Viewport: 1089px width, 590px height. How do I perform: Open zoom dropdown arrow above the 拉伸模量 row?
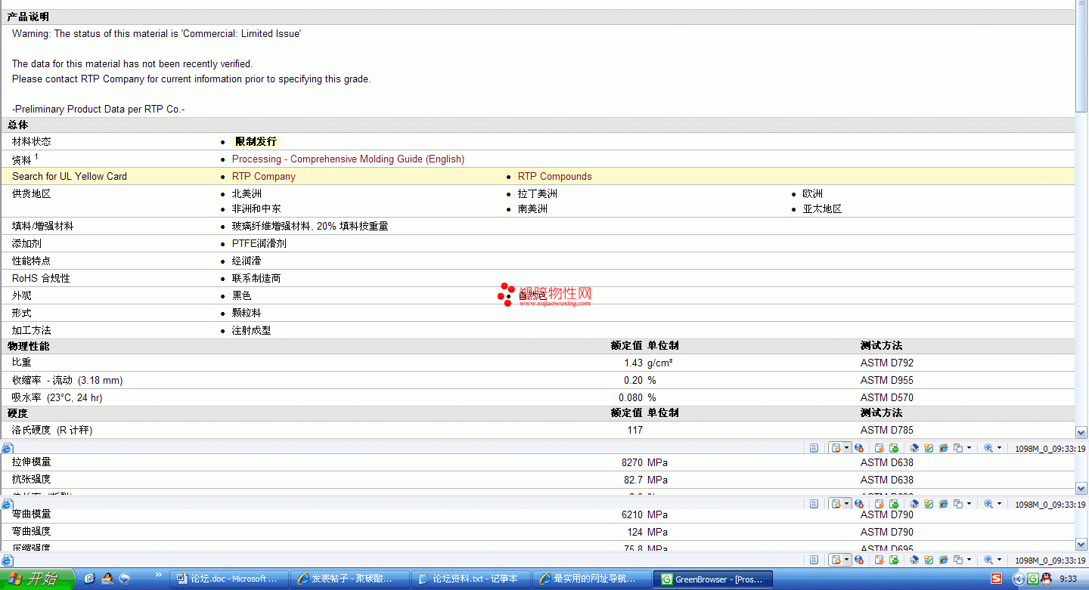[x=999, y=448]
